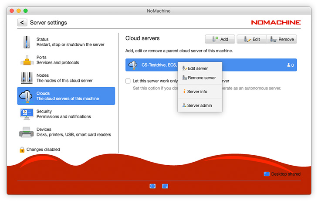Open Server admin from context menu
318x201 pixels.
click(x=199, y=106)
